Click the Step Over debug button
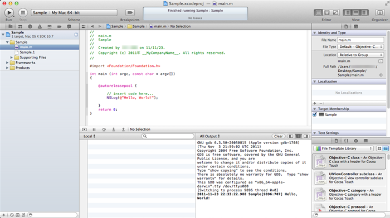The width and height of the screenshot is (390, 218). click(104, 130)
